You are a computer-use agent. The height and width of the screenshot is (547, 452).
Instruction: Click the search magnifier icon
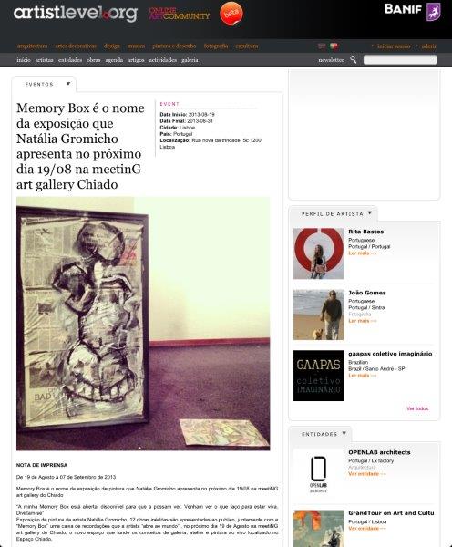(354, 59)
